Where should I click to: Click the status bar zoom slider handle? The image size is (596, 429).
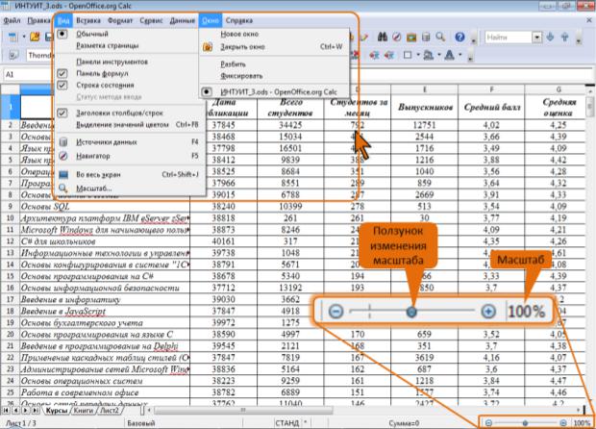(x=525, y=423)
